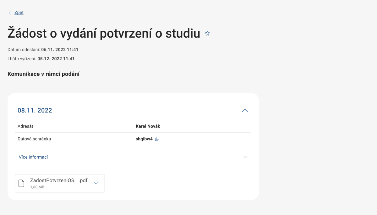This screenshot has width=377, height=215.
Task: Select the document icon in attachment card
Action: pos(21,183)
